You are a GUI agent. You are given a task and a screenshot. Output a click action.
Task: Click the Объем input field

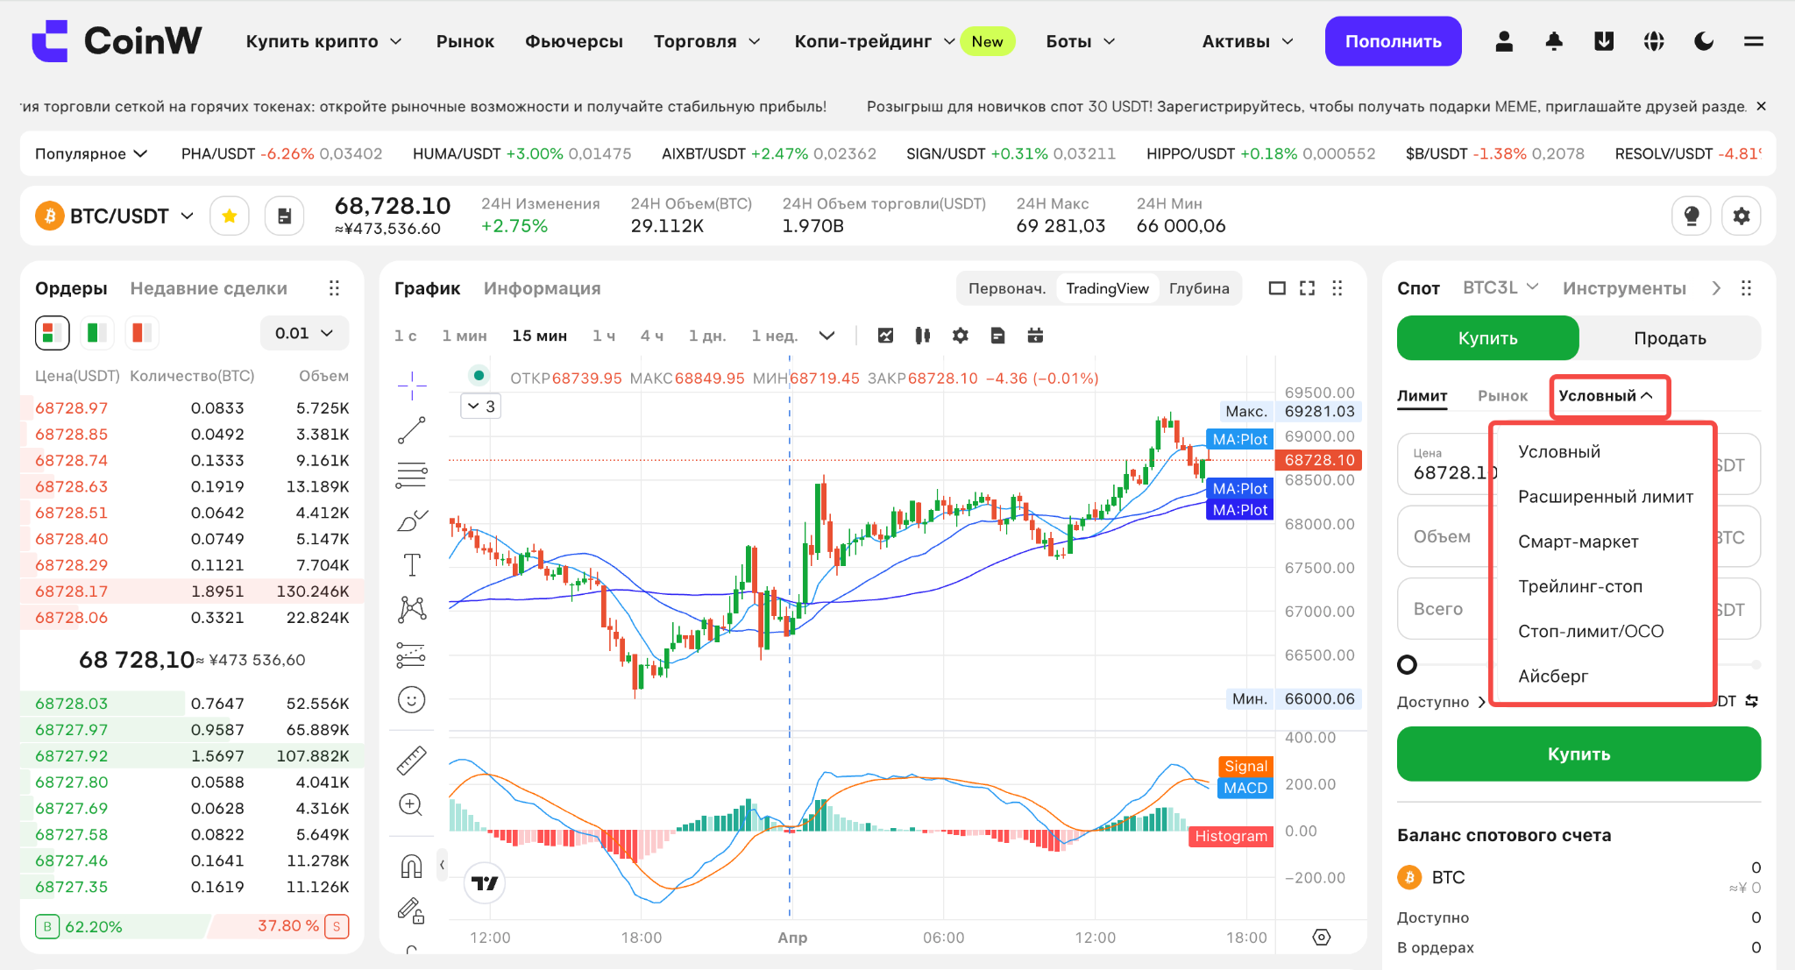pyautogui.click(x=1579, y=537)
